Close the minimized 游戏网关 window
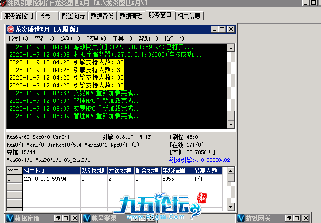This screenshot has height=223, width=321. pyautogui.click(x=305, y=218)
